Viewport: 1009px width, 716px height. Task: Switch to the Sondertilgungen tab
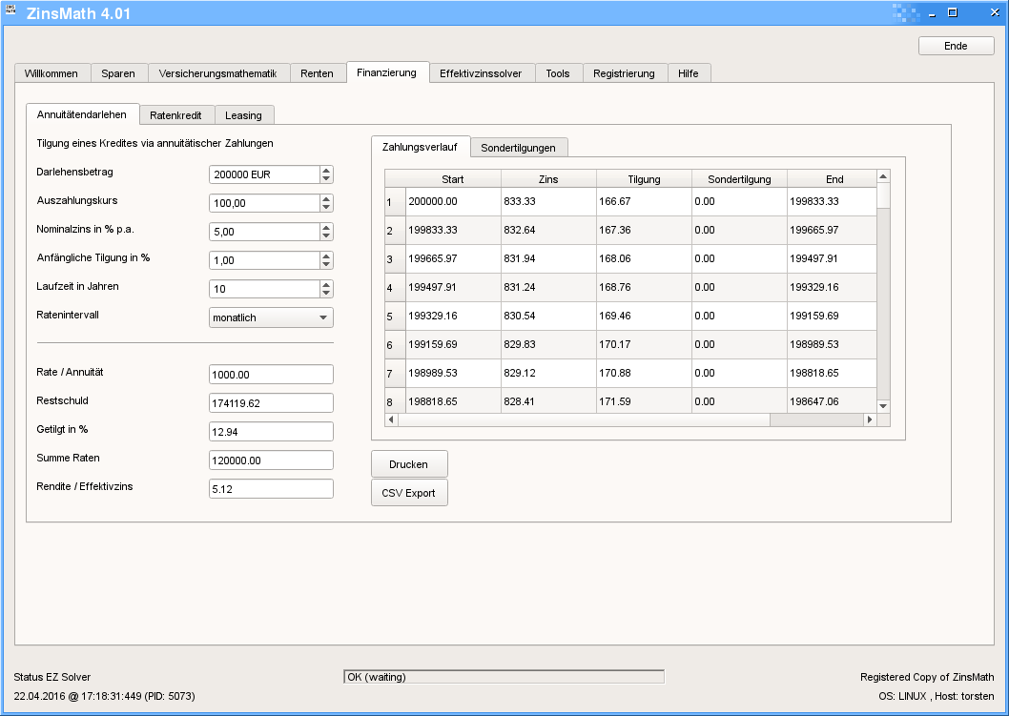tap(518, 148)
